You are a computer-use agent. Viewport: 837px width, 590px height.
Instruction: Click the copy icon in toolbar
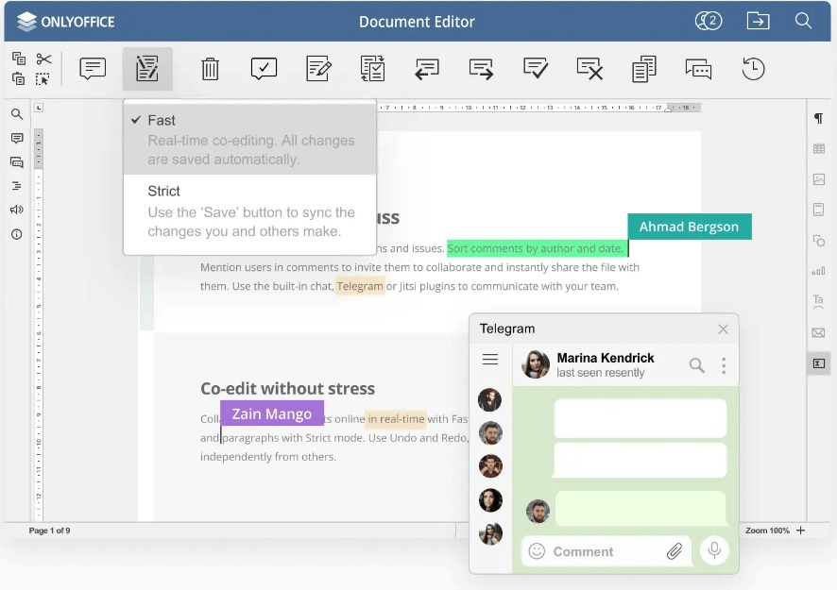tap(19, 59)
